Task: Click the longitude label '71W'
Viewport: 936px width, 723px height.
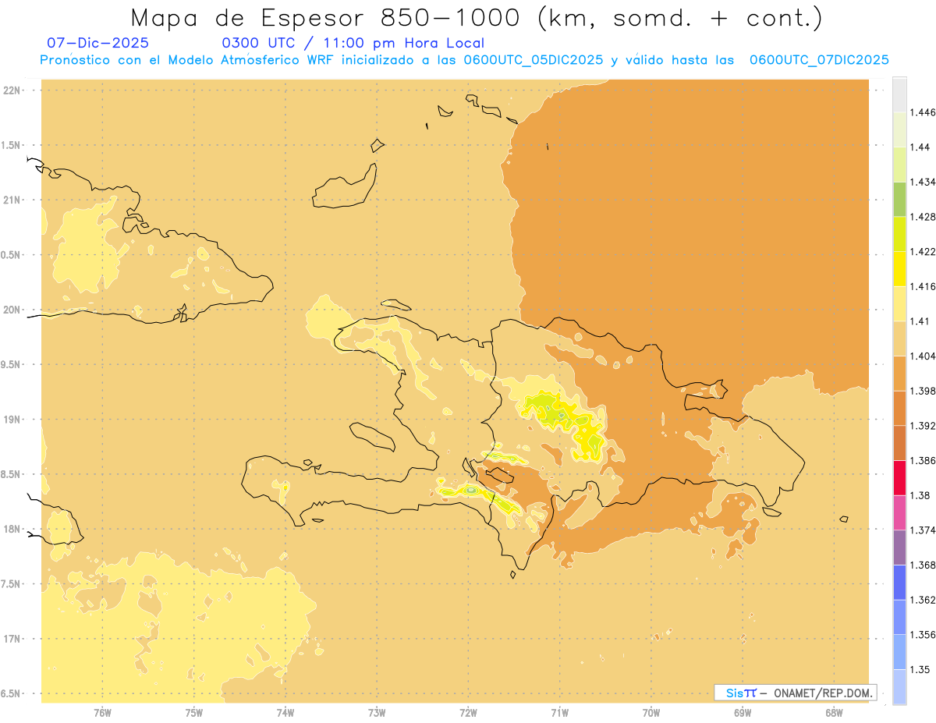Action: tap(559, 712)
